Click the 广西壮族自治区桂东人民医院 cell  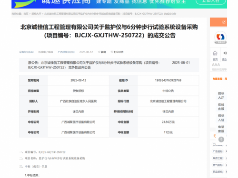pos(78,101)
